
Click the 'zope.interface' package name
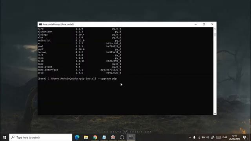pos(48,70)
